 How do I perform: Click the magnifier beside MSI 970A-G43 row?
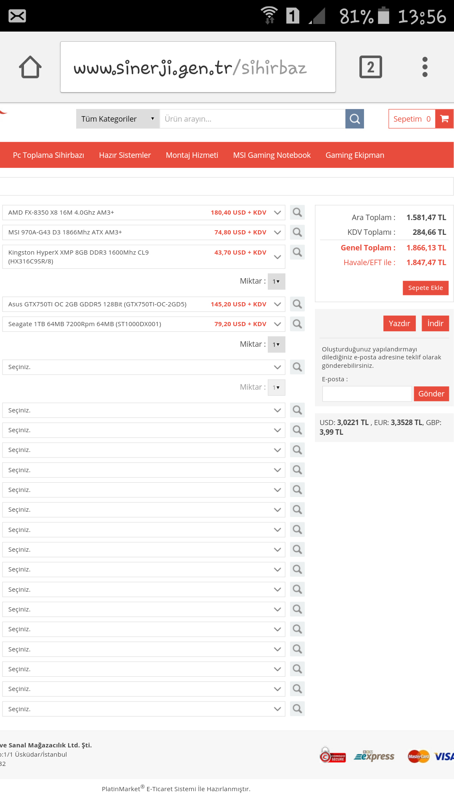click(x=297, y=232)
